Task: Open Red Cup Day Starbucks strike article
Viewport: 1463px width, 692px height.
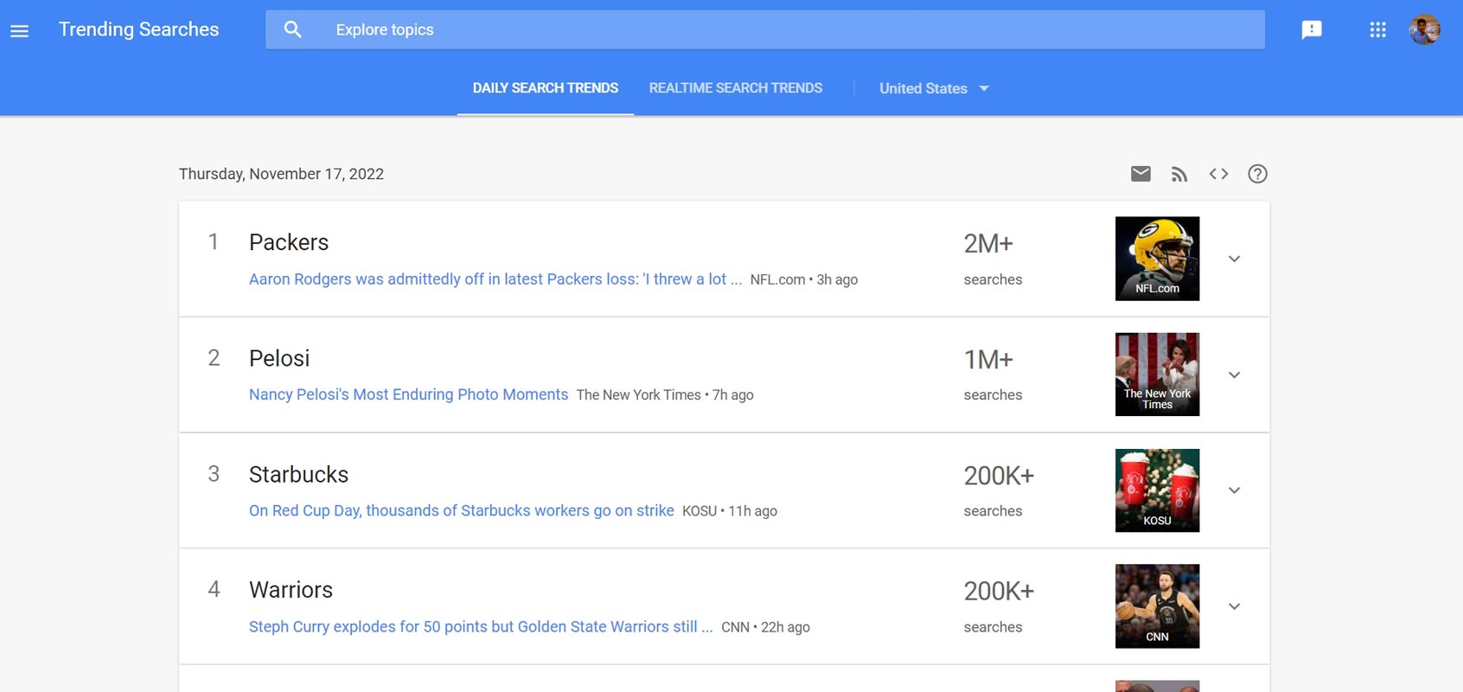Action: [x=462, y=510]
